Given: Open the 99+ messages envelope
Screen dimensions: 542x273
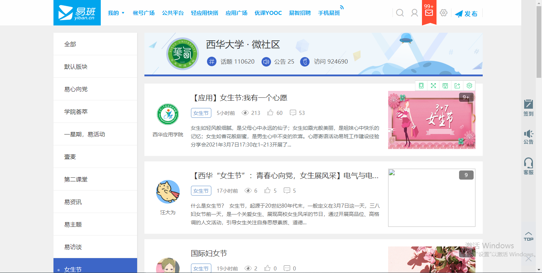Looking at the screenshot, I should (x=429, y=13).
